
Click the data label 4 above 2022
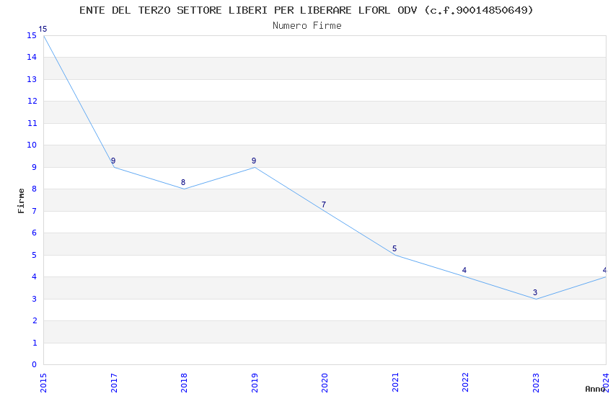coord(464,271)
